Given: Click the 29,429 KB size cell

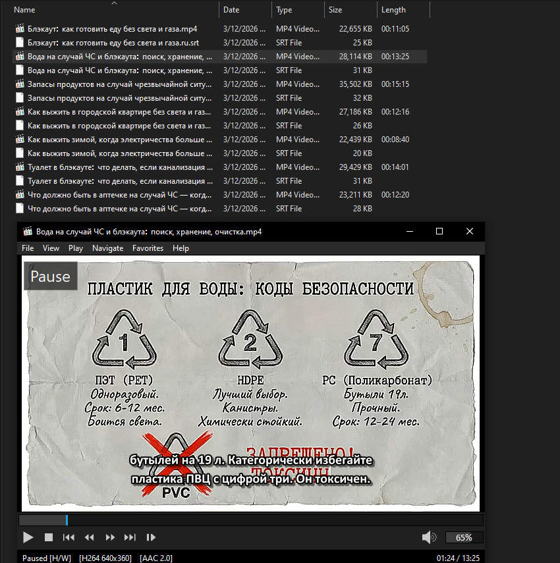Looking at the screenshot, I should (x=355, y=167).
